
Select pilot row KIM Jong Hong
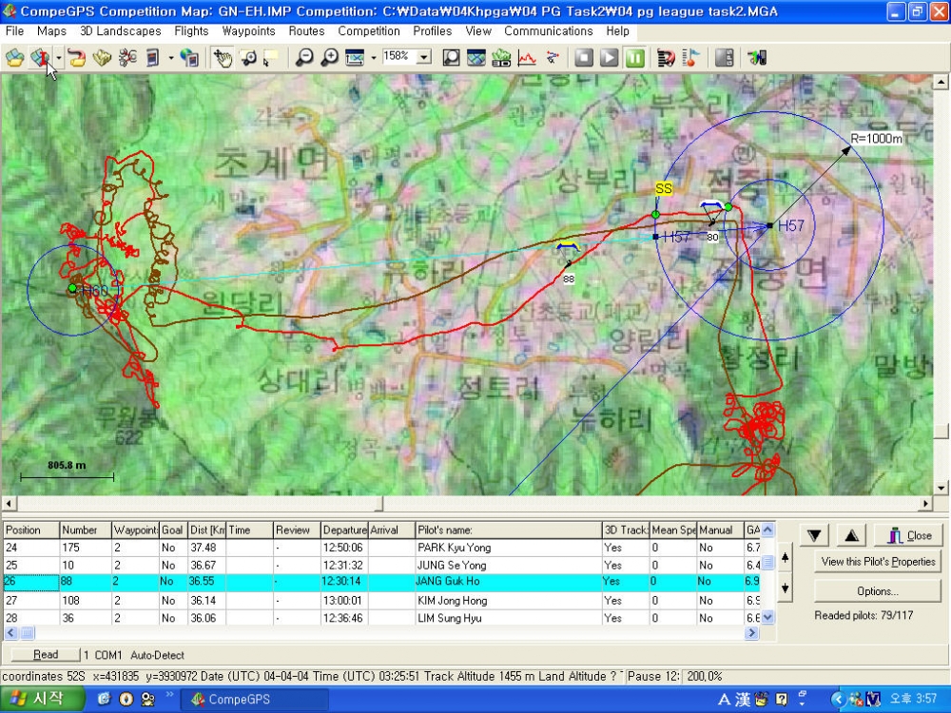pyautogui.click(x=381, y=601)
